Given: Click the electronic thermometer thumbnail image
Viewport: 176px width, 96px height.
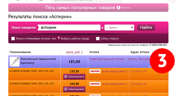Looking at the screenshot, I should [15, 62].
